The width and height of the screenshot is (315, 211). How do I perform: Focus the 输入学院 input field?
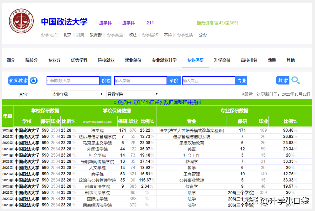[x=140, y=81]
